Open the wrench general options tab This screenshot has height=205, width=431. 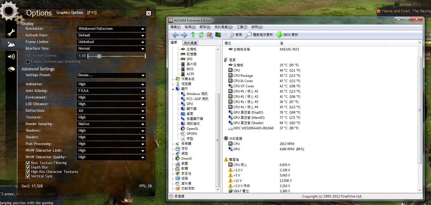11,33
